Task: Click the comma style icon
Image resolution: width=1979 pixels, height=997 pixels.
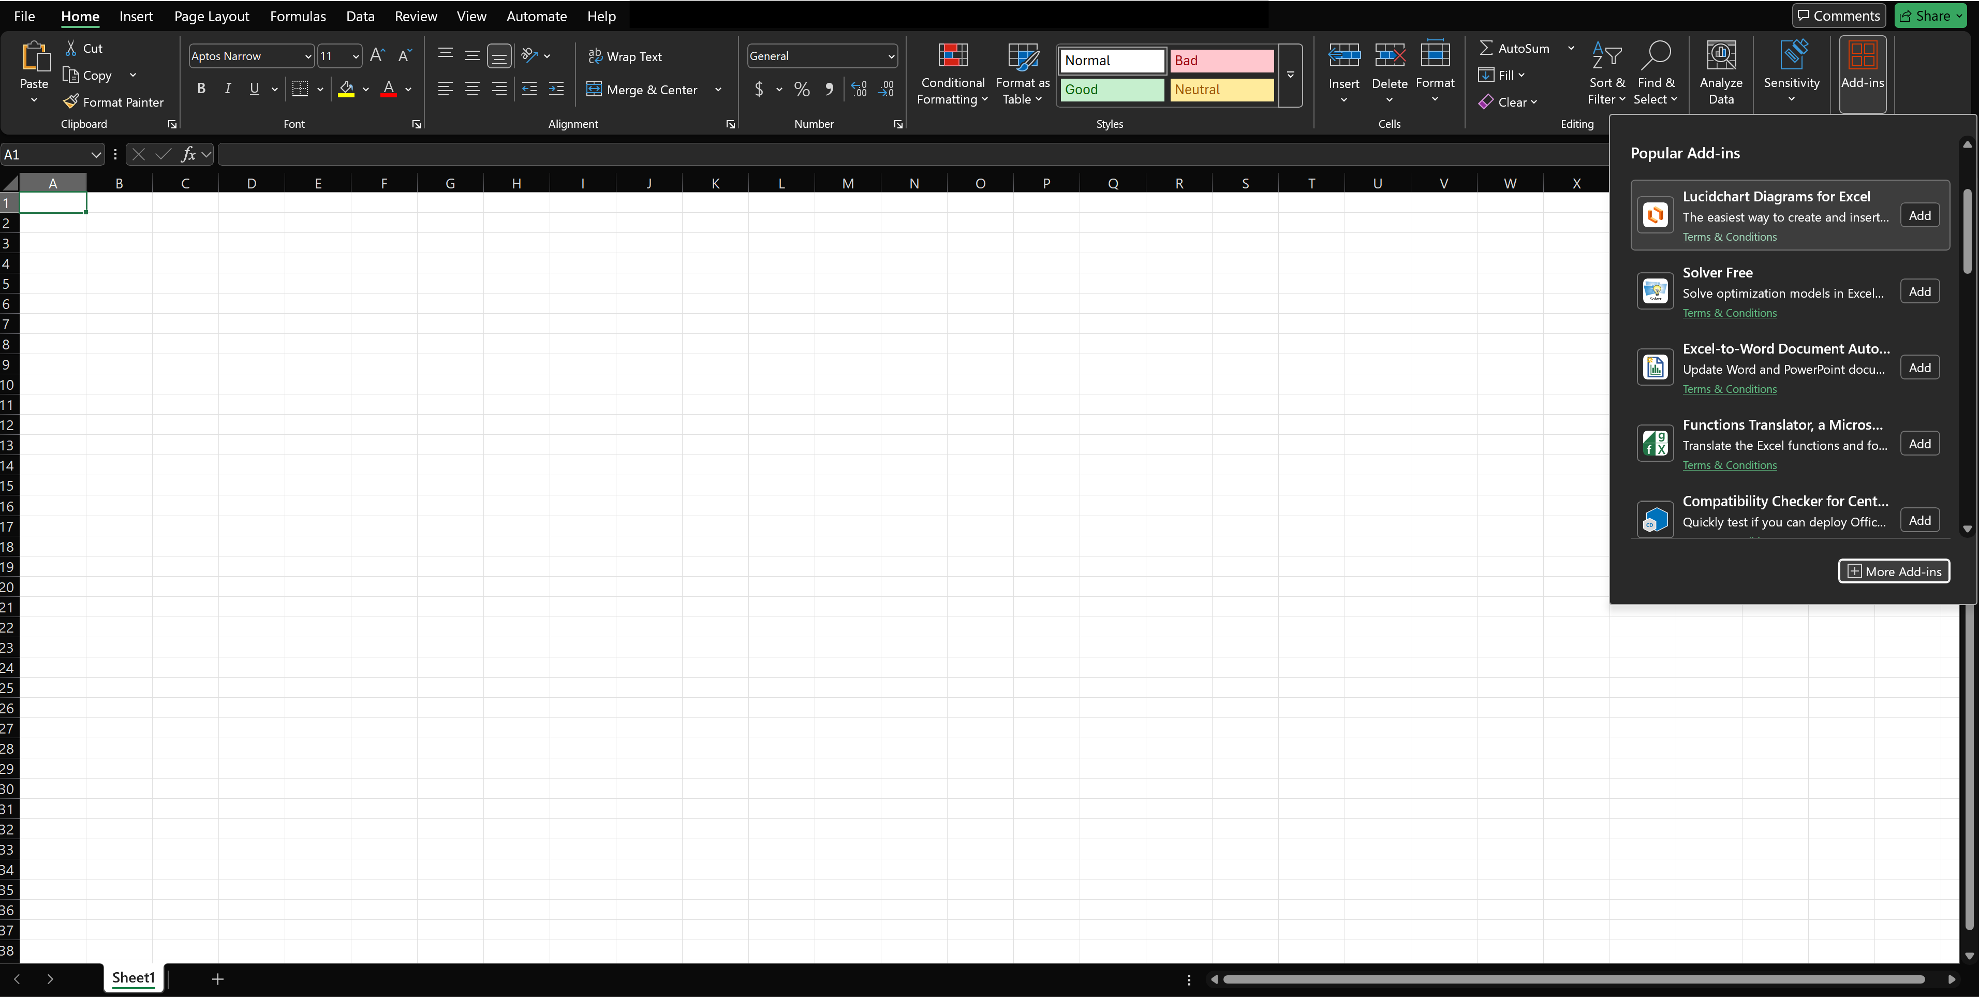Action: click(x=829, y=89)
